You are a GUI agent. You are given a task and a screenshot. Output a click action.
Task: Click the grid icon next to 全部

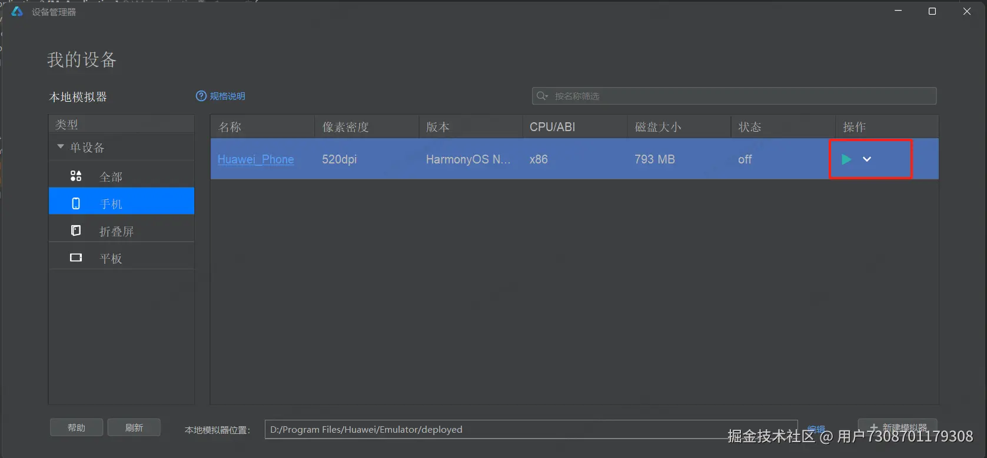(x=76, y=176)
